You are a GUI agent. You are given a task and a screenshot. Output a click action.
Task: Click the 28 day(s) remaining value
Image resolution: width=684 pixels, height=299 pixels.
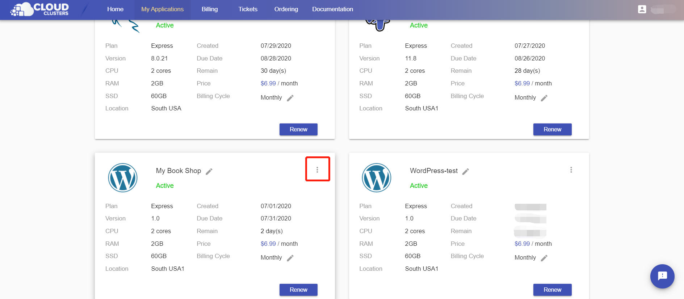coord(527,71)
